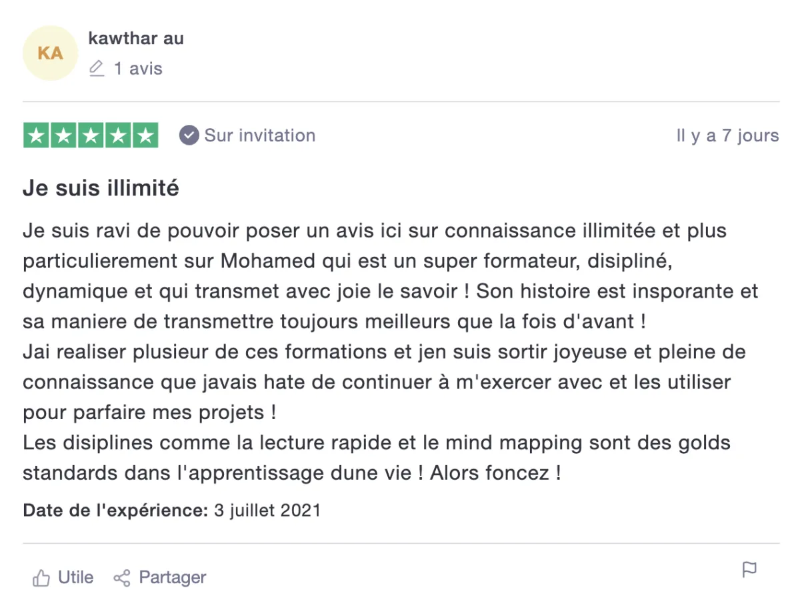Viewport: 800px width, 616px height.
Task: Click the verified checkmark badge icon
Action: (x=189, y=135)
